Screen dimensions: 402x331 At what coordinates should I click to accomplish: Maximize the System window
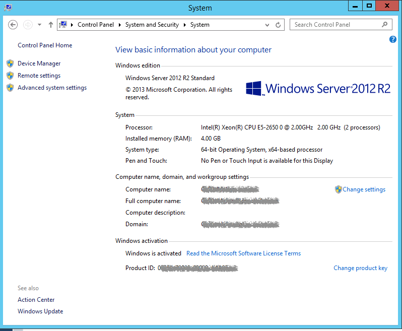pyautogui.click(x=369, y=6)
